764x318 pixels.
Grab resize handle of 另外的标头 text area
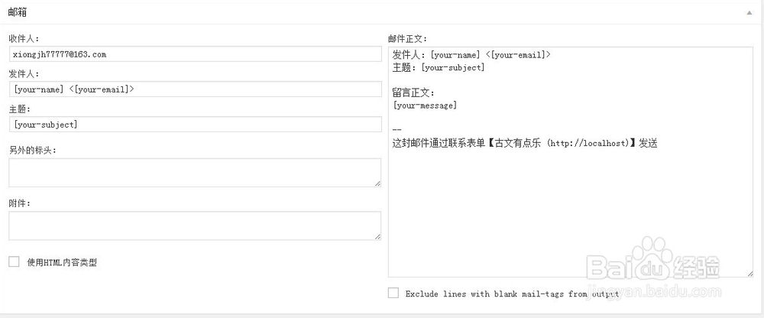[377, 183]
